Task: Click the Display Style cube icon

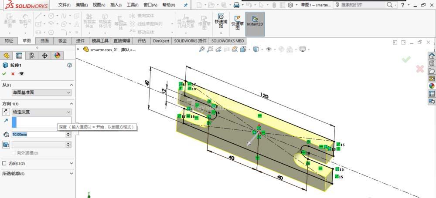Action: pyautogui.click(x=256, y=49)
